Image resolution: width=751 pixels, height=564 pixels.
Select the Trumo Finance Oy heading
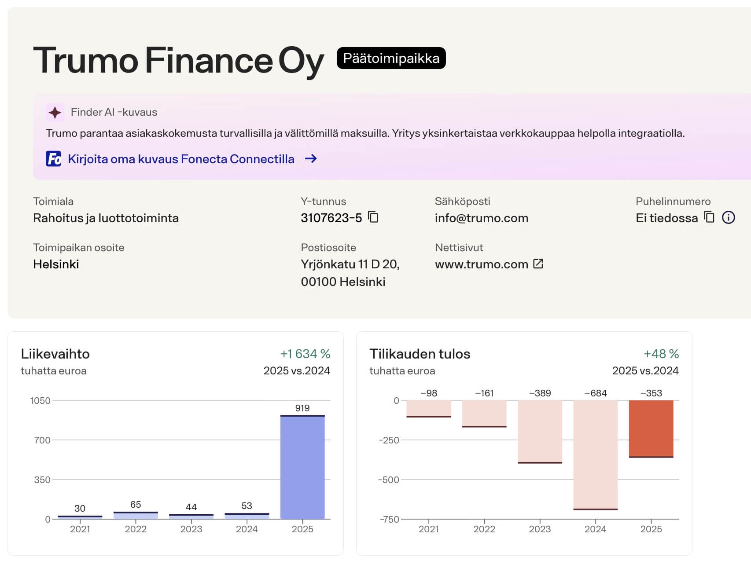(x=178, y=60)
